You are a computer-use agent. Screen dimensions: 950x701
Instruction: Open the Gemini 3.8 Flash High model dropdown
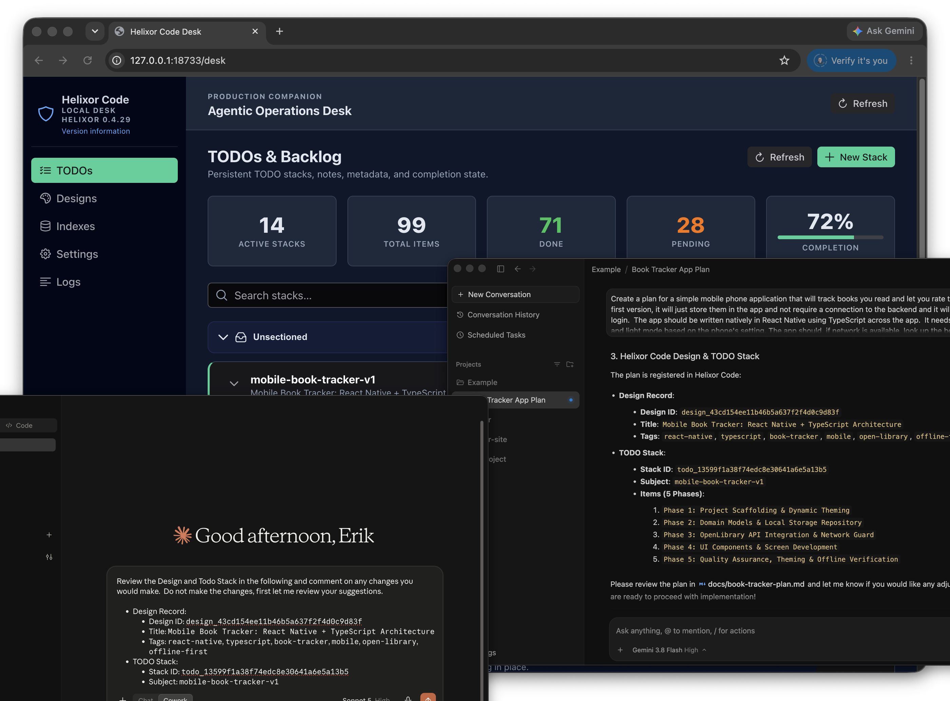click(x=669, y=650)
